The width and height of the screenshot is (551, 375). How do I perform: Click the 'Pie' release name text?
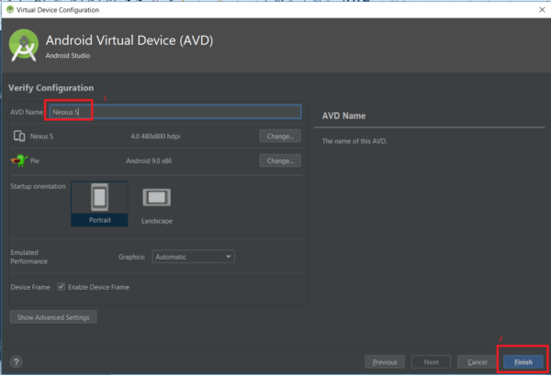[35, 160]
